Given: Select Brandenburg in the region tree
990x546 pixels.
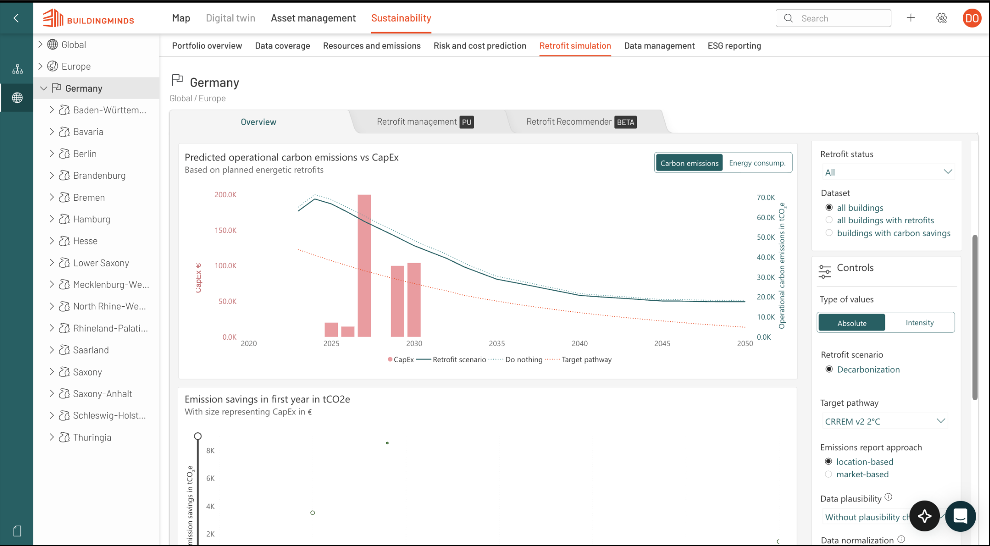Looking at the screenshot, I should (x=99, y=175).
